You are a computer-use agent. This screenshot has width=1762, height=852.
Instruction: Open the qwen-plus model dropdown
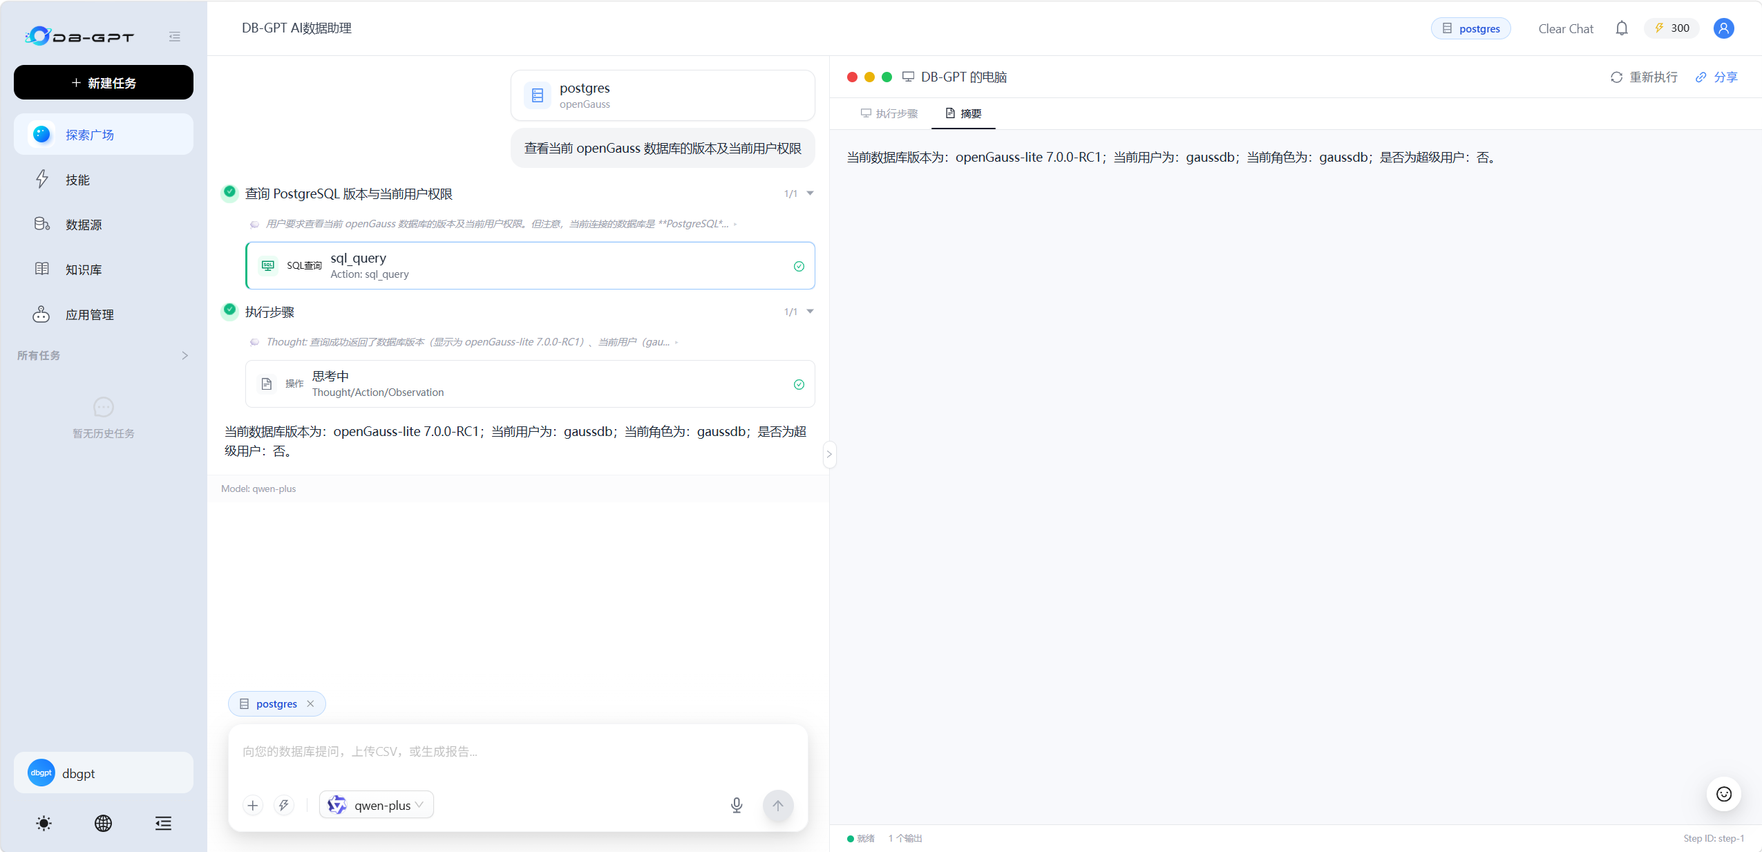(x=377, y=805)
